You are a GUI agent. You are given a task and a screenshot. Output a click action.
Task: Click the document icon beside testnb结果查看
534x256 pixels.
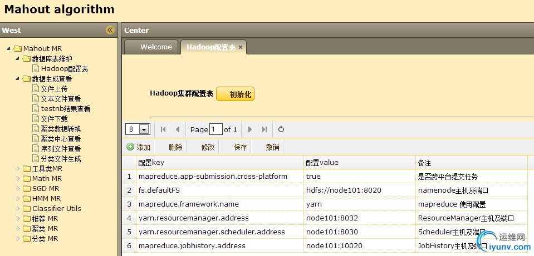click(x=36, y=109)
